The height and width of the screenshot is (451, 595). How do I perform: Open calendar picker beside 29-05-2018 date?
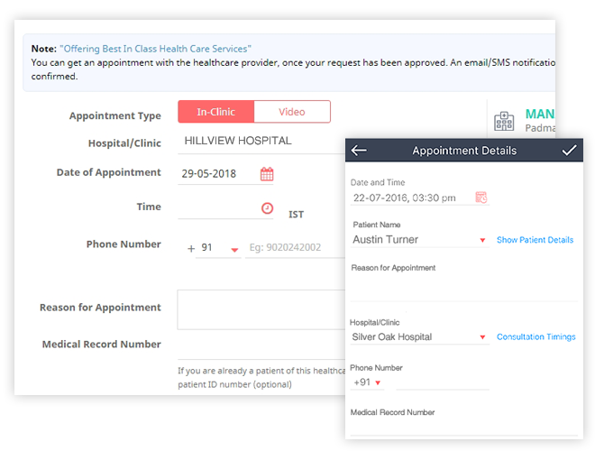point(267,174)
